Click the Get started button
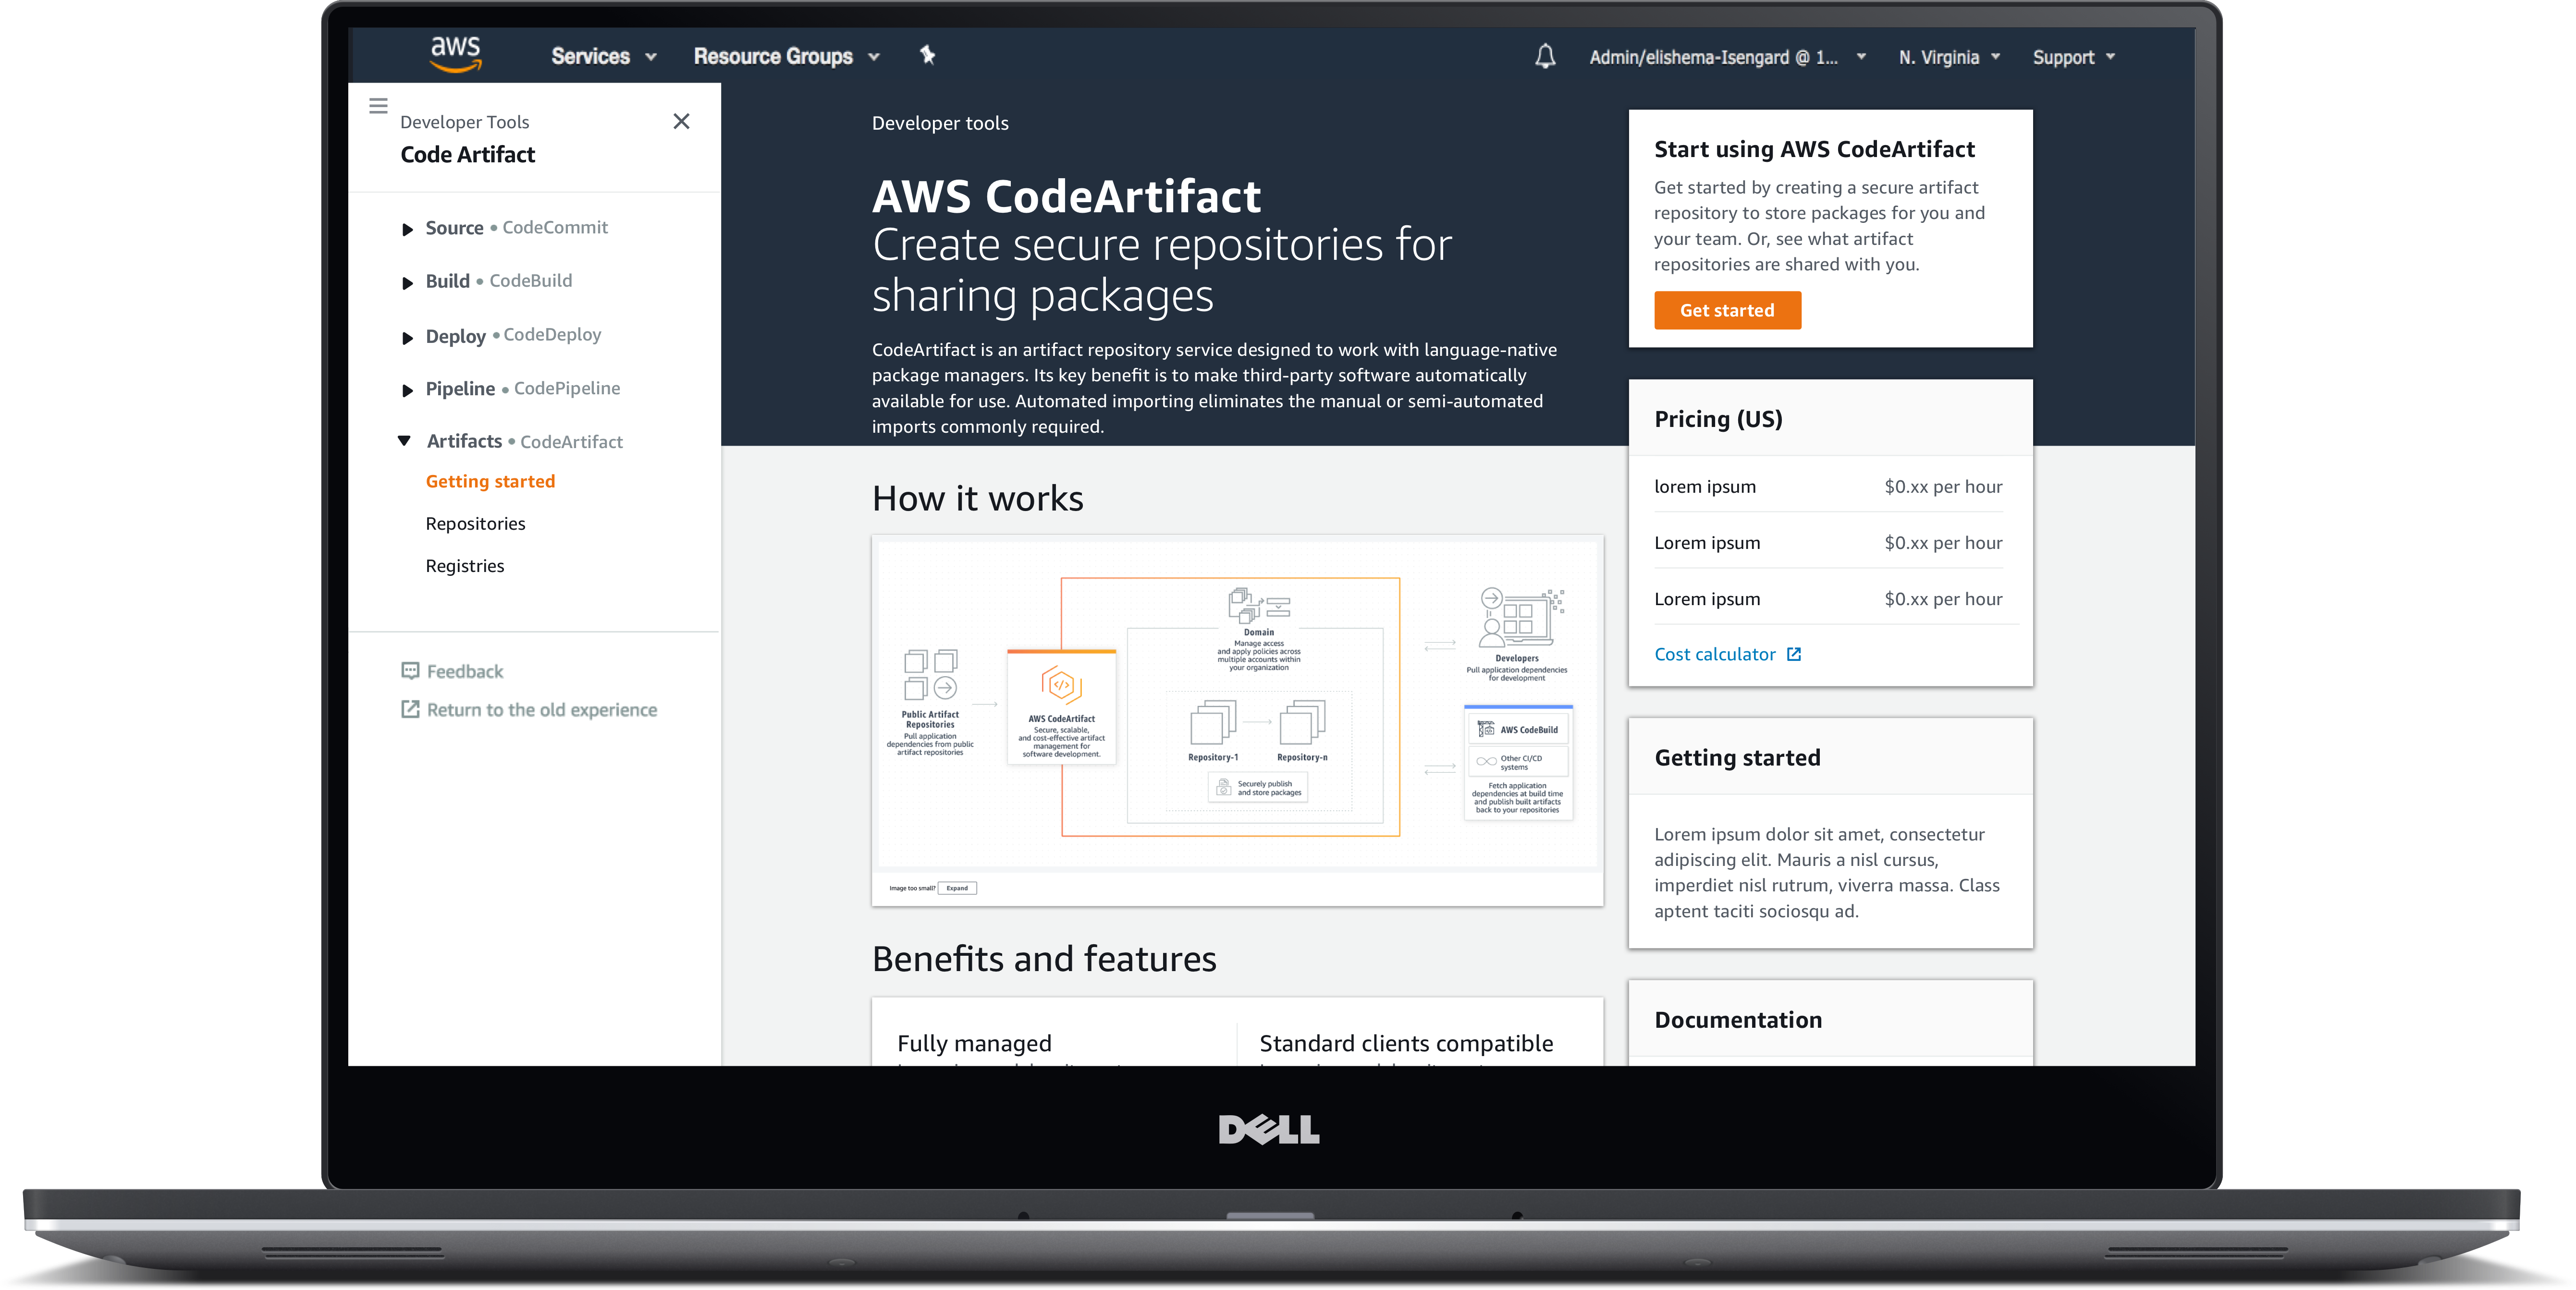This screenshot has height=1290, width=2576. 1727,310
